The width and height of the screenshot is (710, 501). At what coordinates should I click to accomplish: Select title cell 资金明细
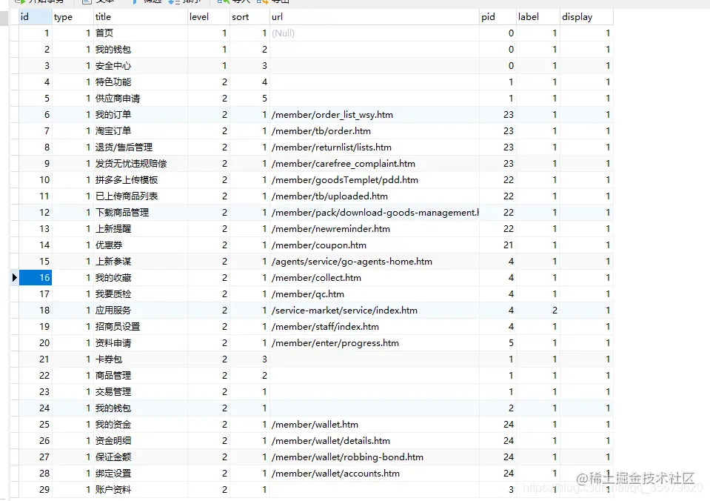pyautogui.click(x=141, y=441)
